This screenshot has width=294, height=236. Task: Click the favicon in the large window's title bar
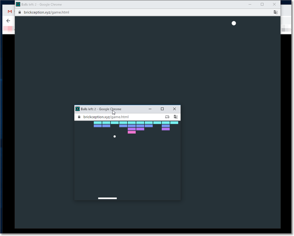[x=18, y=5]
